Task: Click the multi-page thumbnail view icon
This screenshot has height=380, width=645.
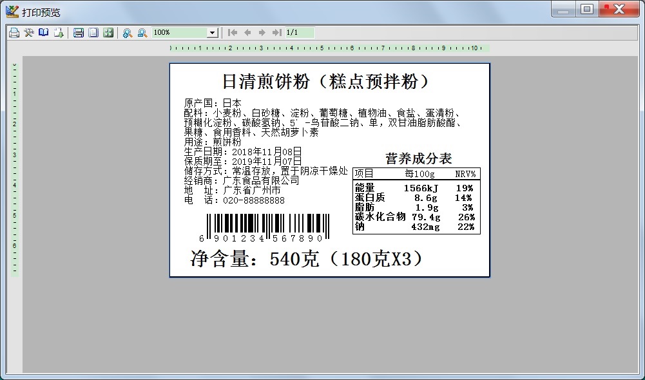Action: [x=108, y=32]
